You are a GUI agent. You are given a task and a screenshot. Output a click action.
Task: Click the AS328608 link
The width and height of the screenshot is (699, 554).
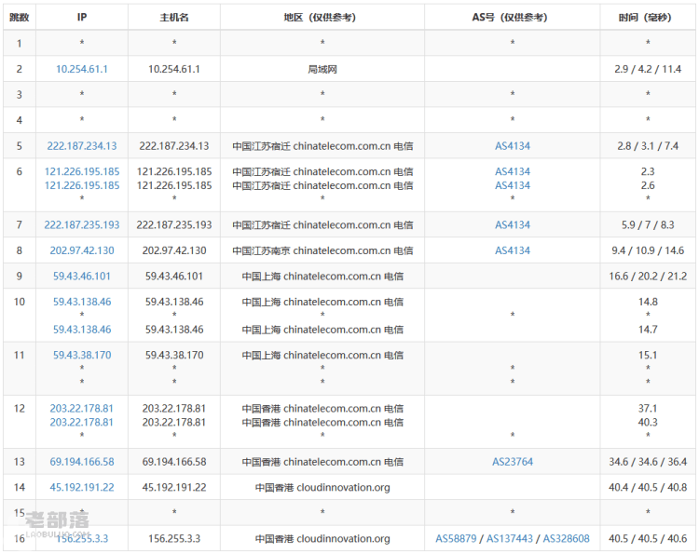[566, 538]
